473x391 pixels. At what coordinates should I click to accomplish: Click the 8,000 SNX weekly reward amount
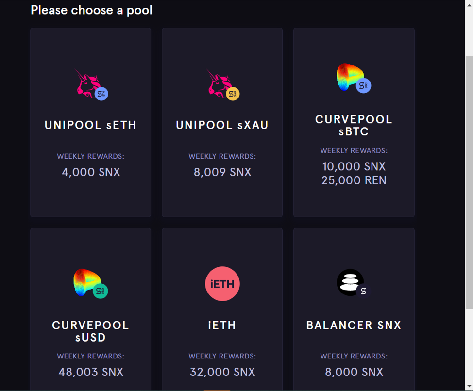354,372
